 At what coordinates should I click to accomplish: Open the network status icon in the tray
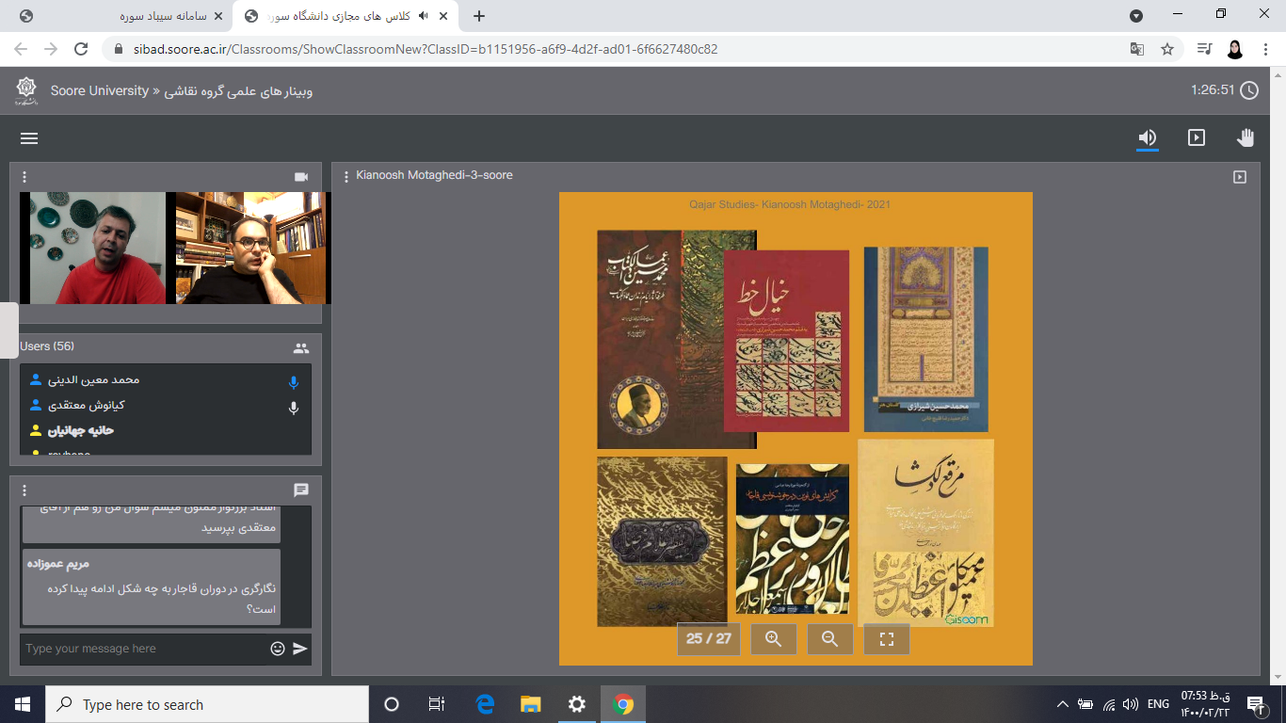click(1108, 704)
